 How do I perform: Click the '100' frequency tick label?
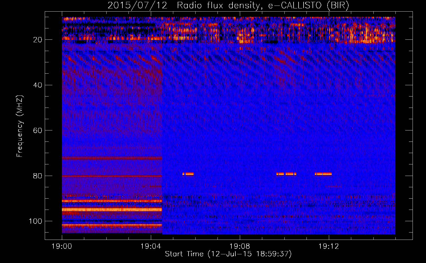click(x=36, y=221)
